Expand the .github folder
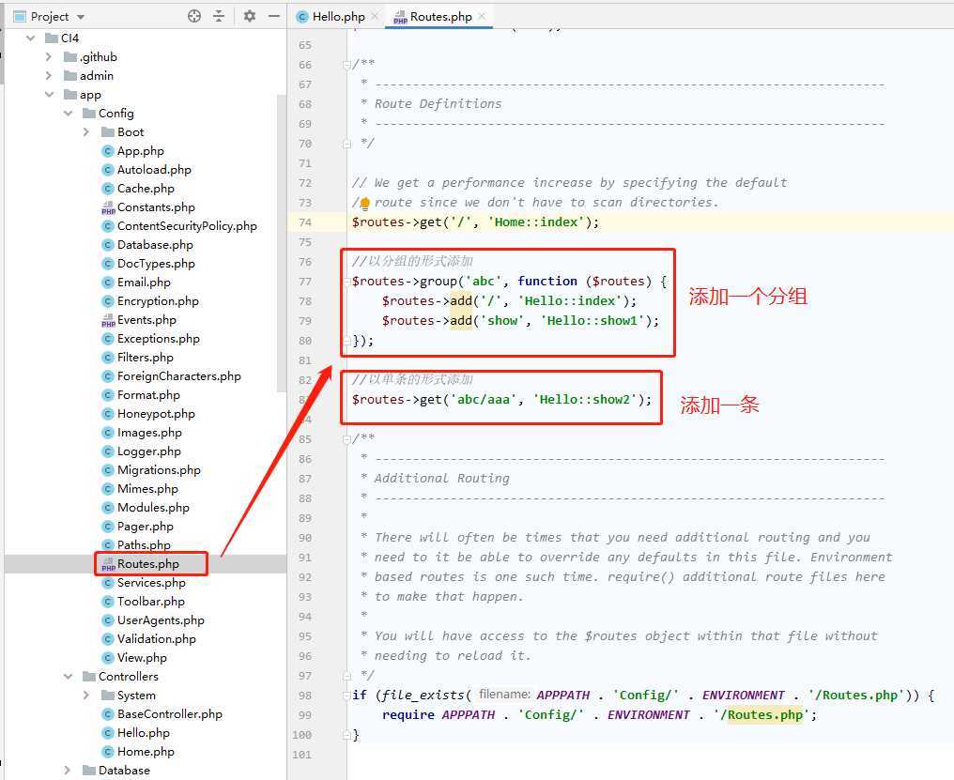Viewport: 954px width, 780px height. click(x=49, y=57)
